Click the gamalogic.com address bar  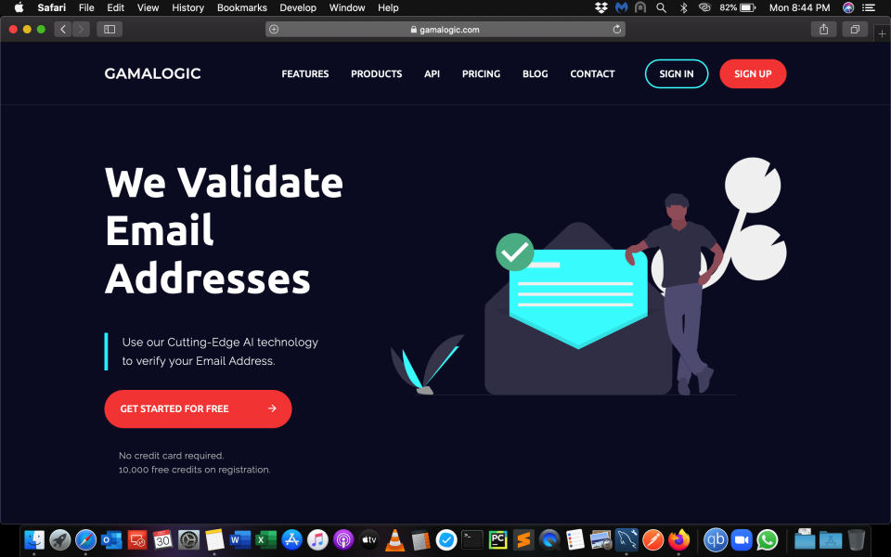tap(445, 29)
